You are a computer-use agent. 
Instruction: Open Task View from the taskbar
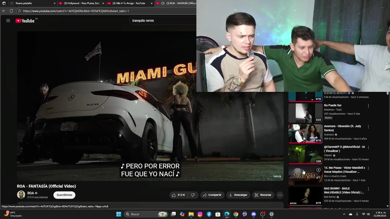pos(173,214)
